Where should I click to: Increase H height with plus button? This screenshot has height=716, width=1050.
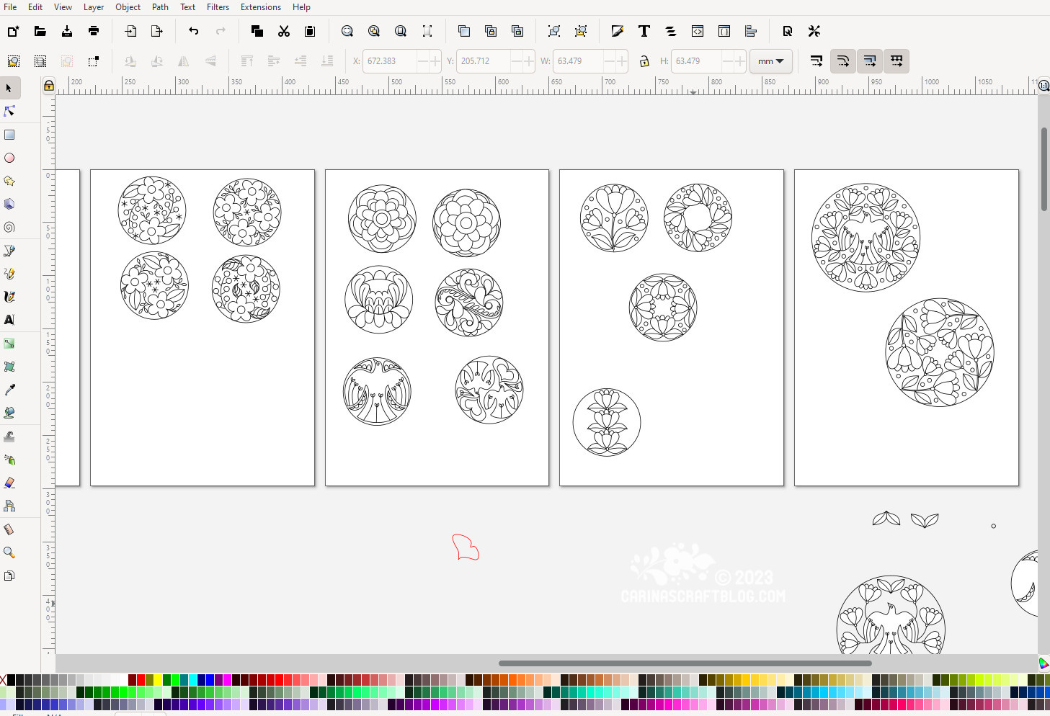(739, 61)
